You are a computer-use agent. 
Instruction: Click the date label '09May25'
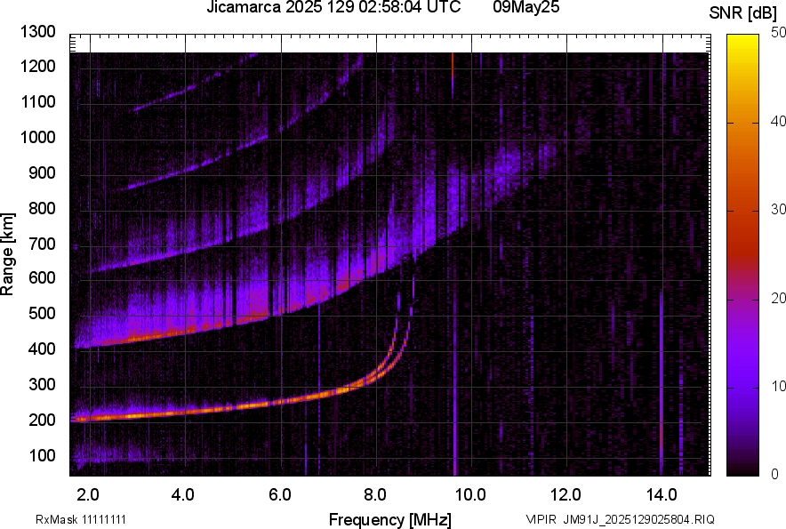click(525, 7)
